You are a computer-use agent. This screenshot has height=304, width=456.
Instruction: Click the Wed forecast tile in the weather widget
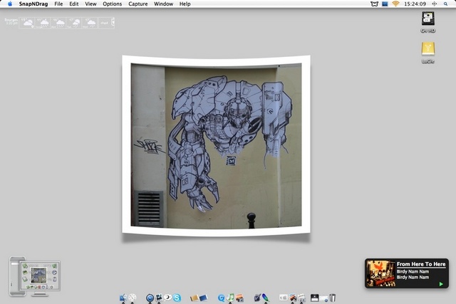tap(89, 23)
